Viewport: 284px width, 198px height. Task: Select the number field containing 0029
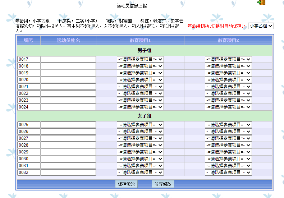click(x=29, y=152)
